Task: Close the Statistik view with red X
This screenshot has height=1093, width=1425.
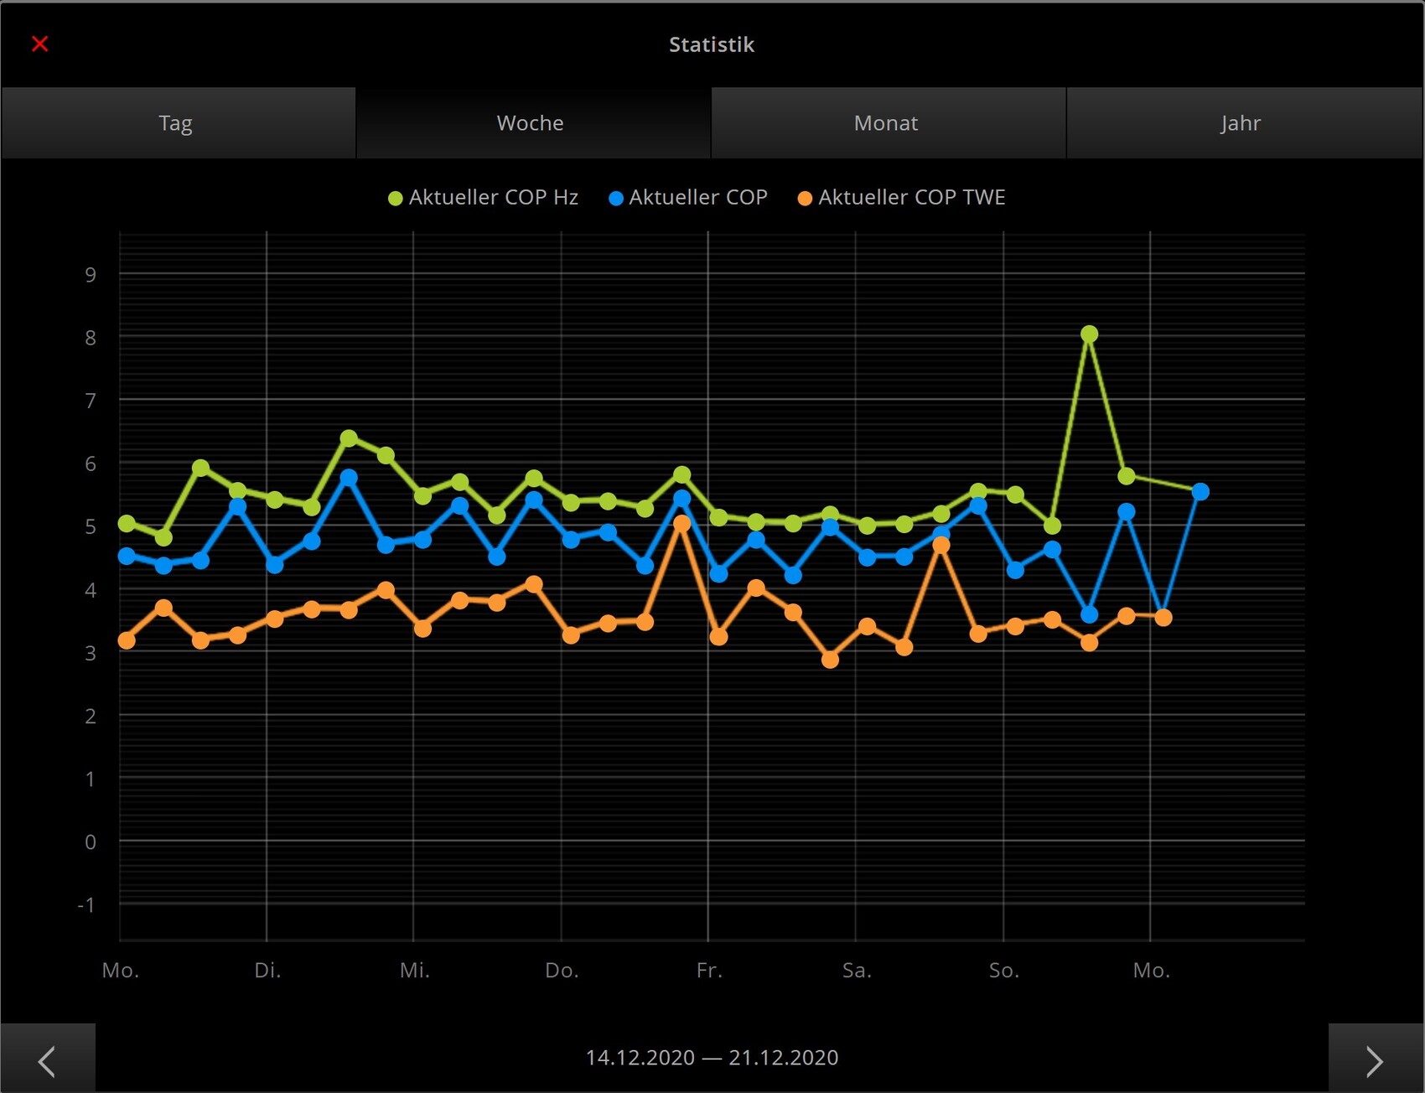Action: pos(39,44)
